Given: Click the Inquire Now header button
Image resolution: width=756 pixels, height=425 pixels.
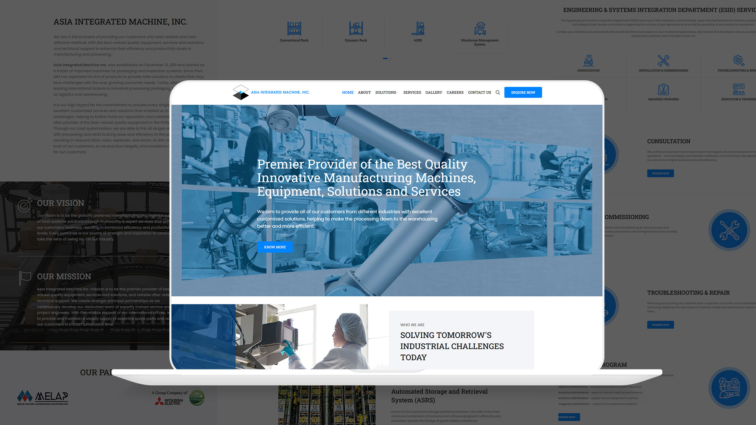Looking at the screenshot, I should 523,92.
